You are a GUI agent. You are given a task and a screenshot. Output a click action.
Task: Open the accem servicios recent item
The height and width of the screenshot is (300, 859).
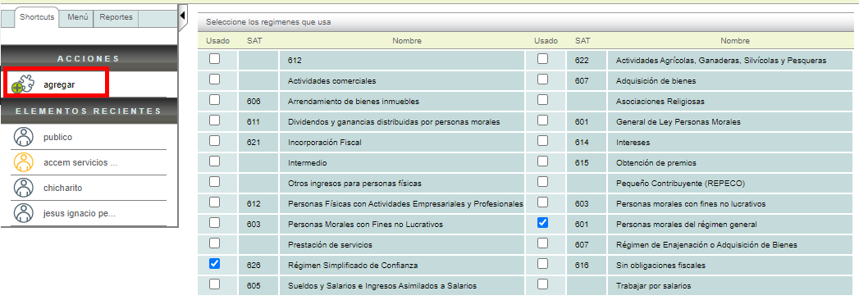click(x=80, y=162)
